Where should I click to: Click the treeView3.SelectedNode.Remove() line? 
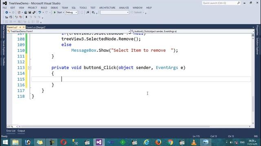click(x=101, y=39)
